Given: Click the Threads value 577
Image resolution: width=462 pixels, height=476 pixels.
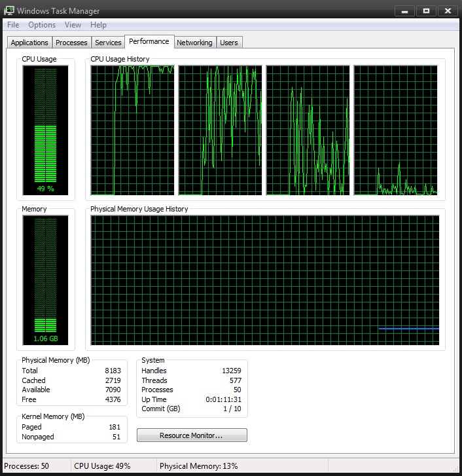Looking at the screenshot, I should point(236,380).
